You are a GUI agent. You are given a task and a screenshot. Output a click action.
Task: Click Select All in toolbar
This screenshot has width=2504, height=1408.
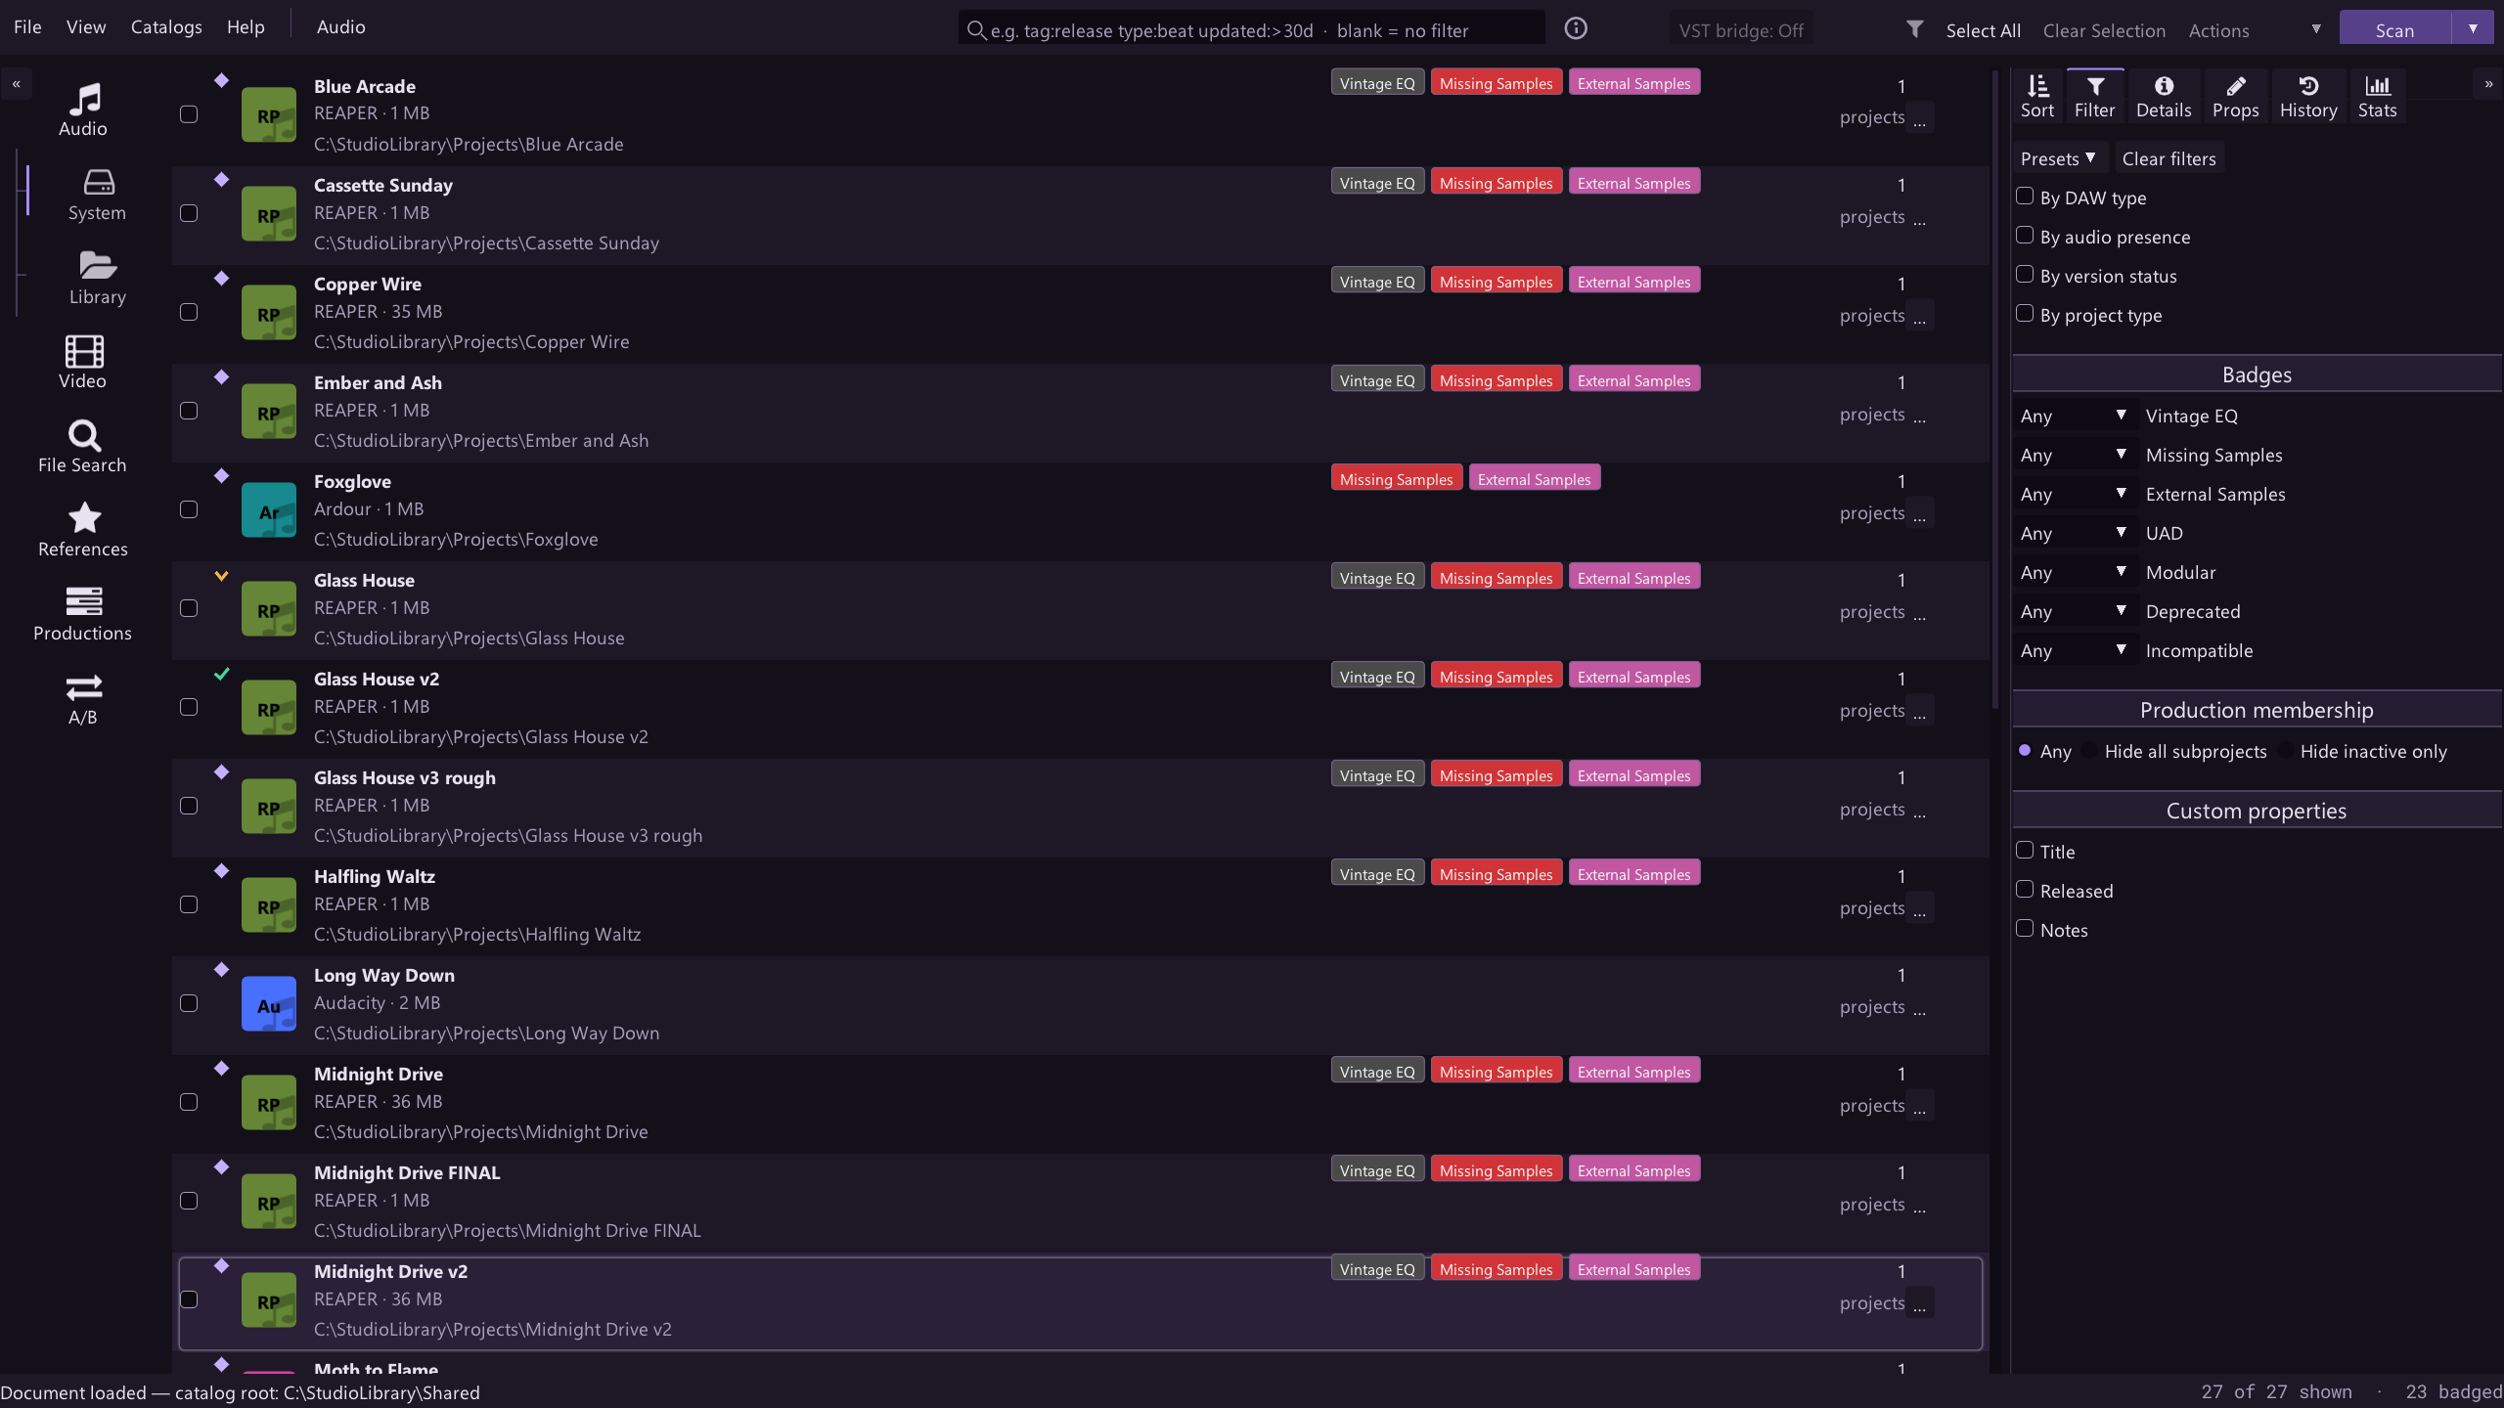(1983, 30)
